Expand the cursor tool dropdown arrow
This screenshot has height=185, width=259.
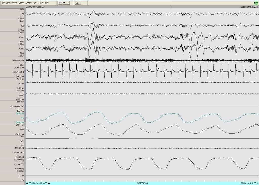(80, 3)
